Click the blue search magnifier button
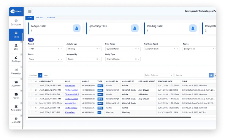 pos(211,75)
